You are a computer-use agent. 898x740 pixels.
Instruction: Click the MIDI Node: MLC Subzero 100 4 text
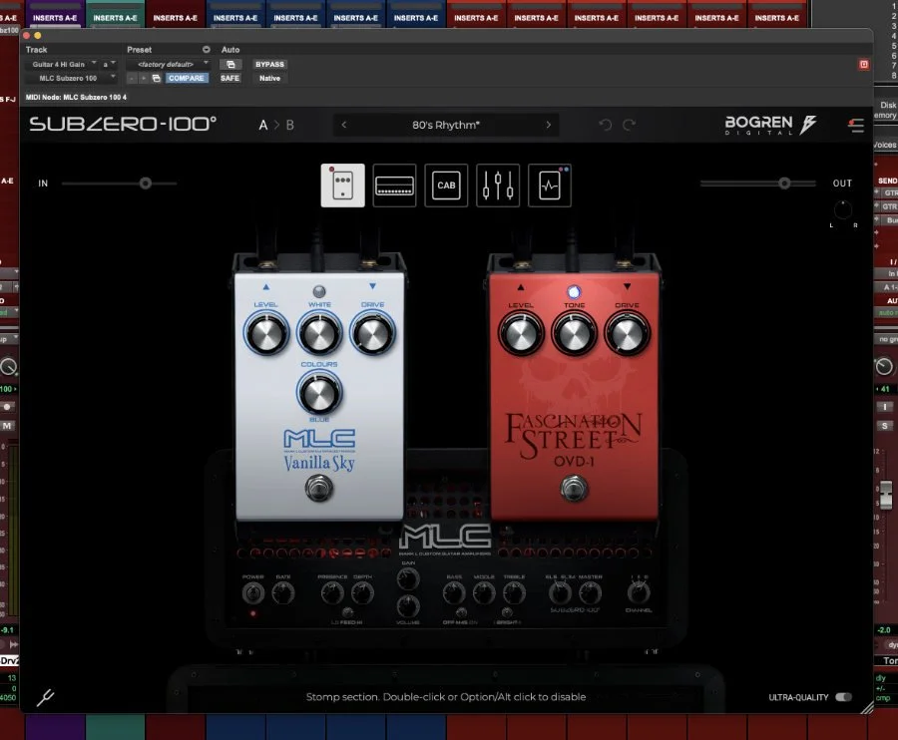(76, 98)
